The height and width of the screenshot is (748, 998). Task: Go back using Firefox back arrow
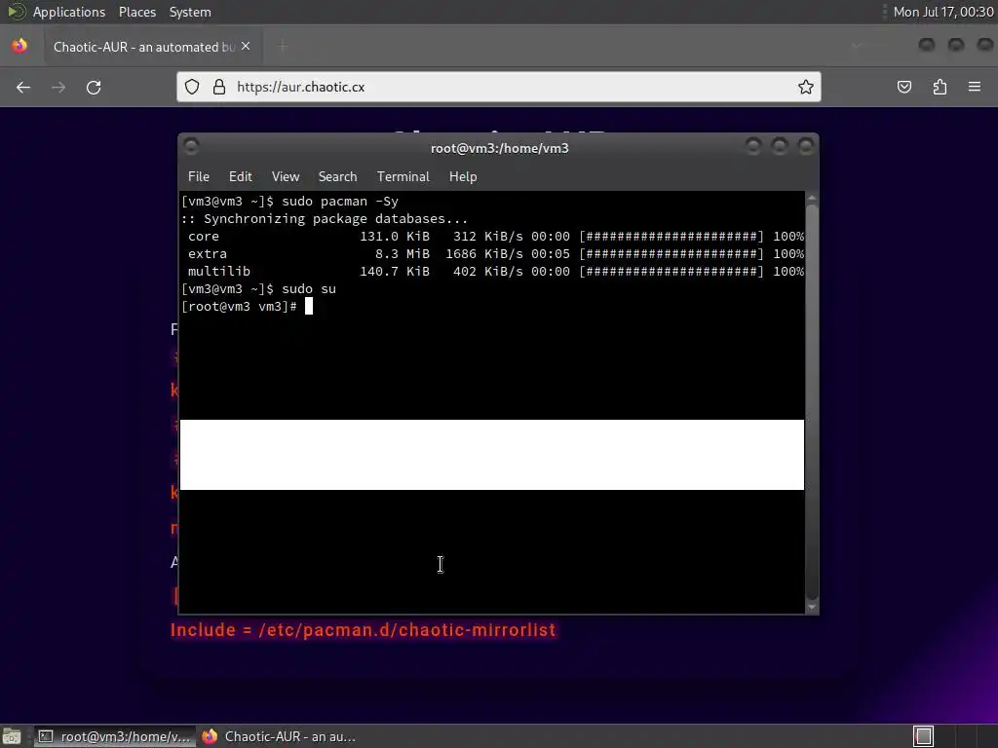pos(23,87)
